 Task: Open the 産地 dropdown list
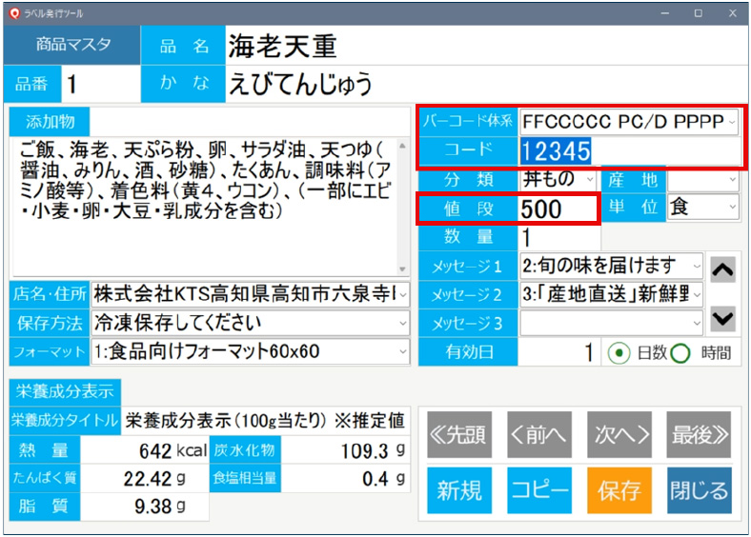731,179
